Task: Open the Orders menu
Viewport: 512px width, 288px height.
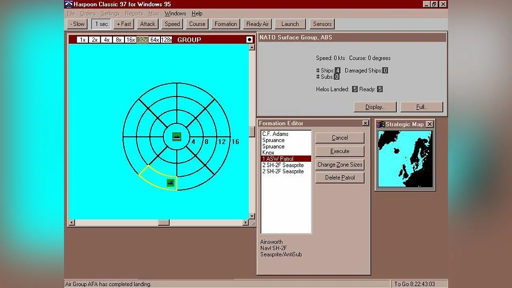Action: (x=88, y=14)
